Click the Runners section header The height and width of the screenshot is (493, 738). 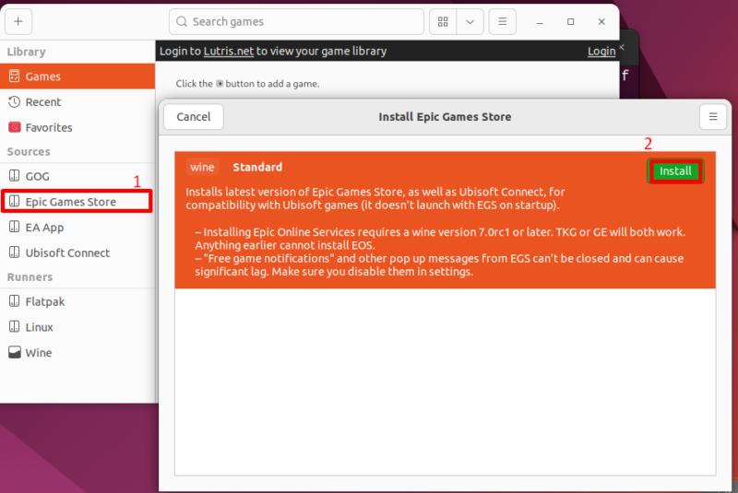coord(30,276)
